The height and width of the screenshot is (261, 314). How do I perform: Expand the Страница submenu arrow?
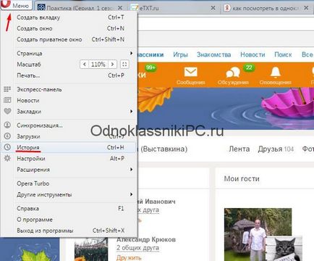coord(131,53)
